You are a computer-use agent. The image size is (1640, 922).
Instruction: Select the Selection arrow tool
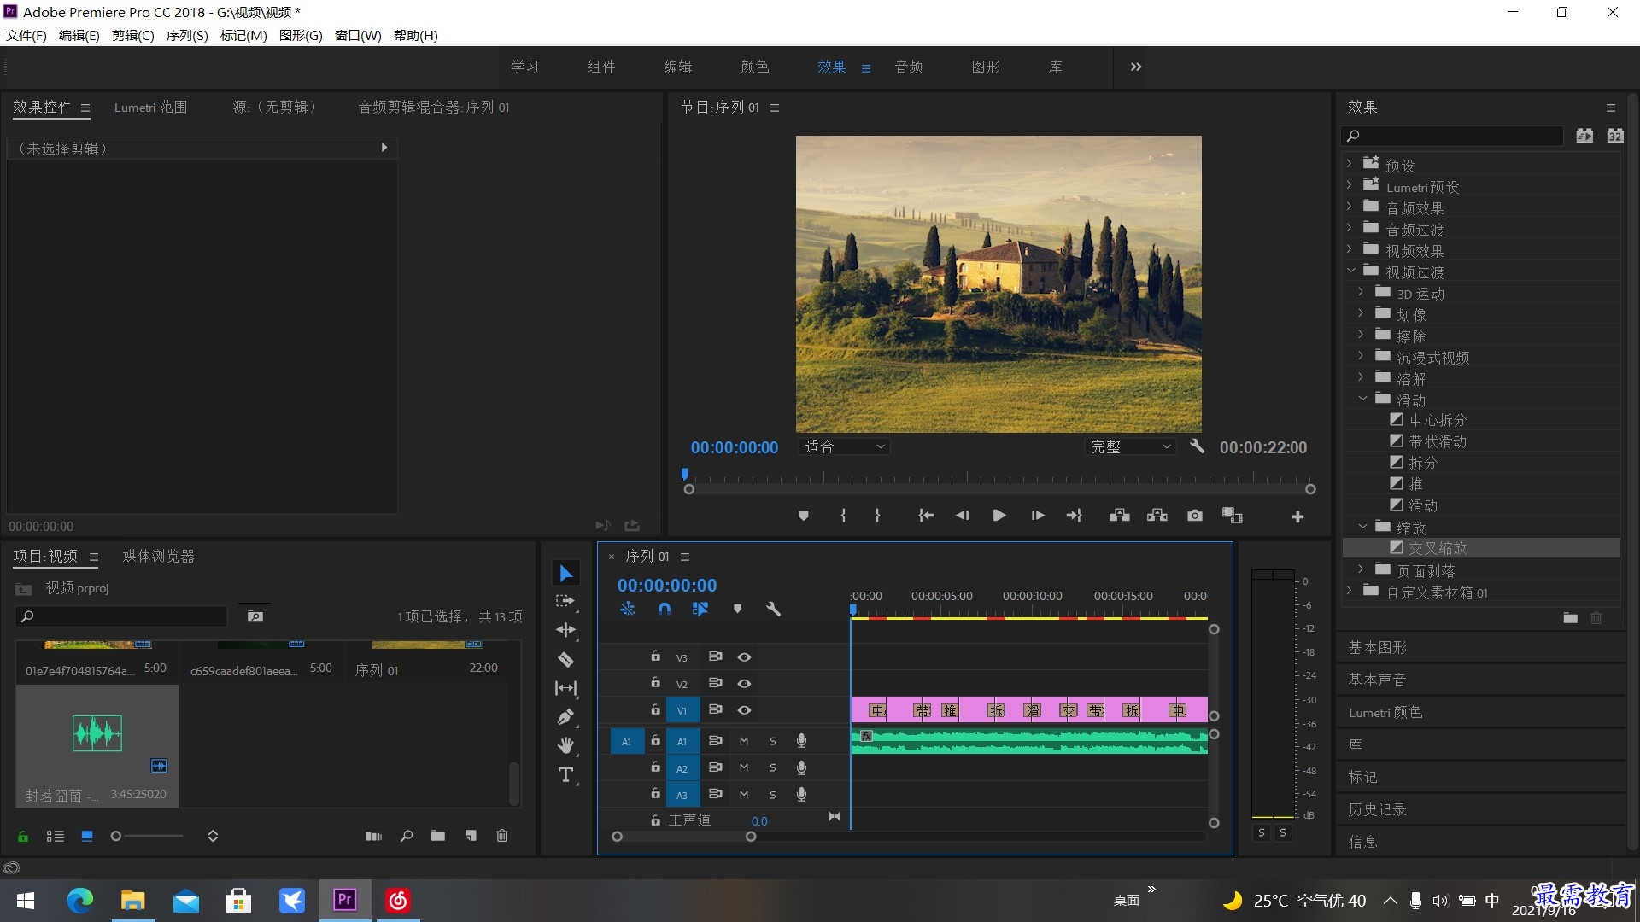click(565, 573)
